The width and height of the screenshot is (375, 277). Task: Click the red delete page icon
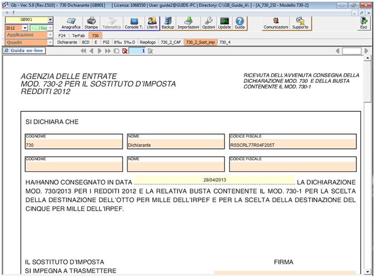point(125,51)
